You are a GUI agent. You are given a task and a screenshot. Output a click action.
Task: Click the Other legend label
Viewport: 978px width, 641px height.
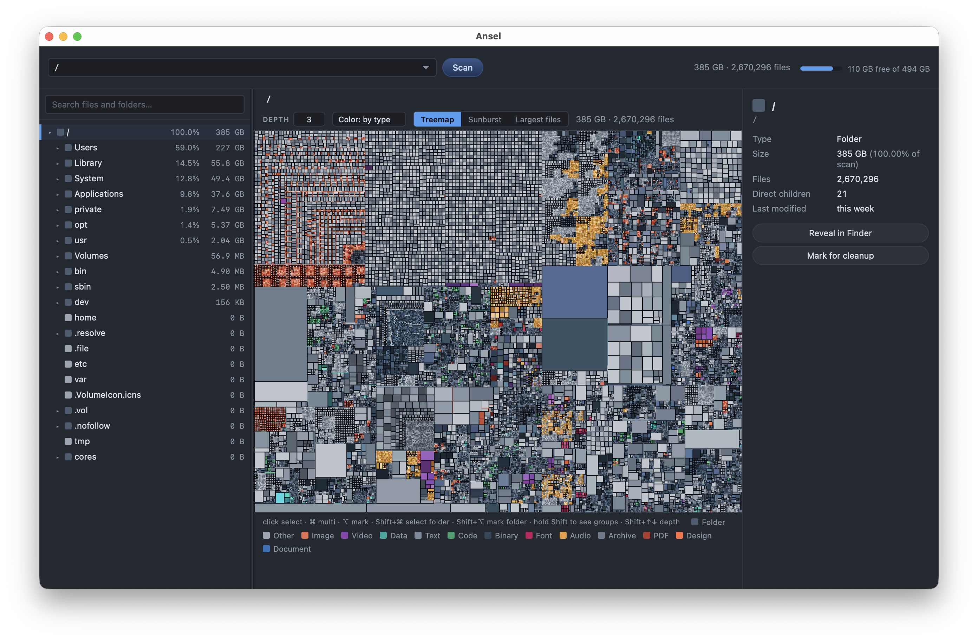click(x=283, y=536)
